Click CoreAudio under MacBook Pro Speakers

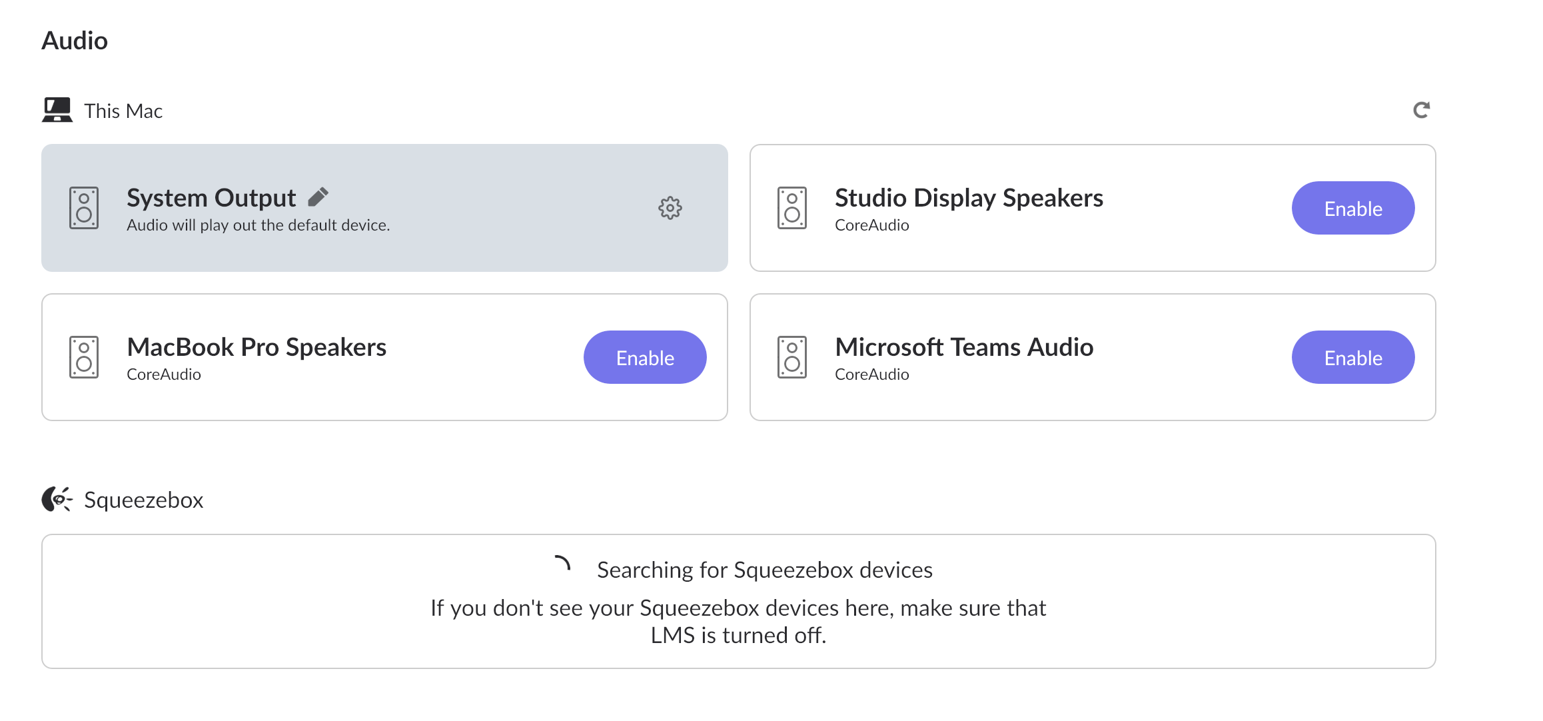[x=164, y=374]
